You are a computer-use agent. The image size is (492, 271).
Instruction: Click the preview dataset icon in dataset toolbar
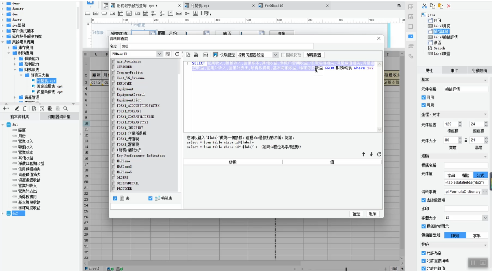click(x=34, y=108)
